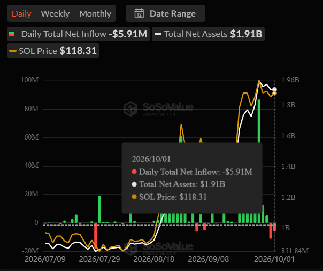The image size is (323, 271).
Task: Toggle Daily Total Net Inflow legend
Action: [x=78, y=34]
